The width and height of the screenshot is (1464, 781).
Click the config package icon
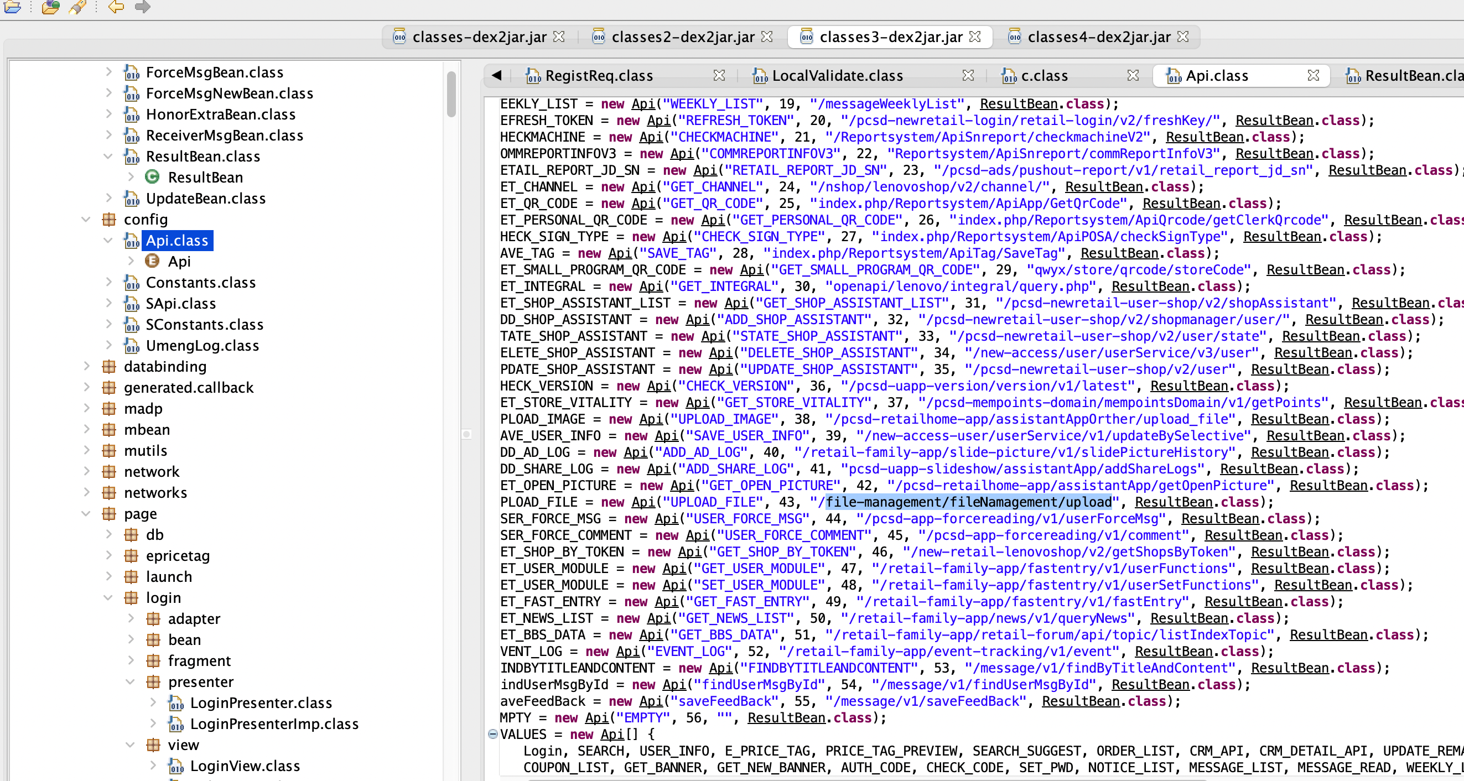109,219
